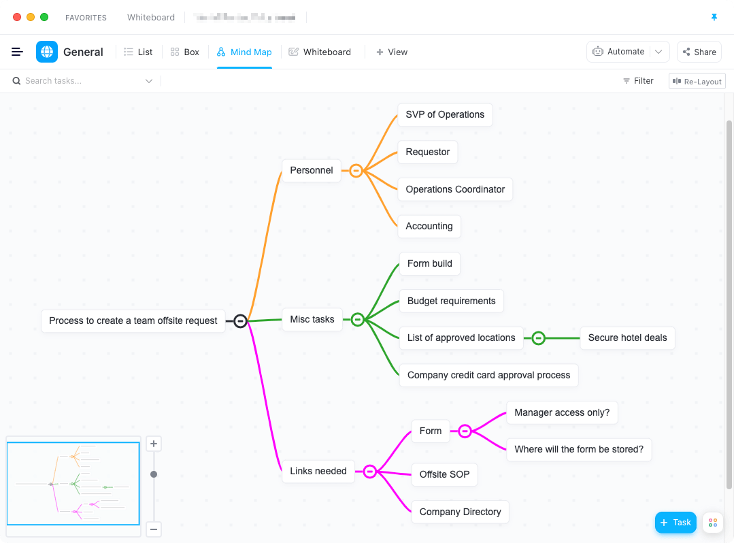Select the Secure hotel deals node

pyautogui.click(x=627, y=338)
